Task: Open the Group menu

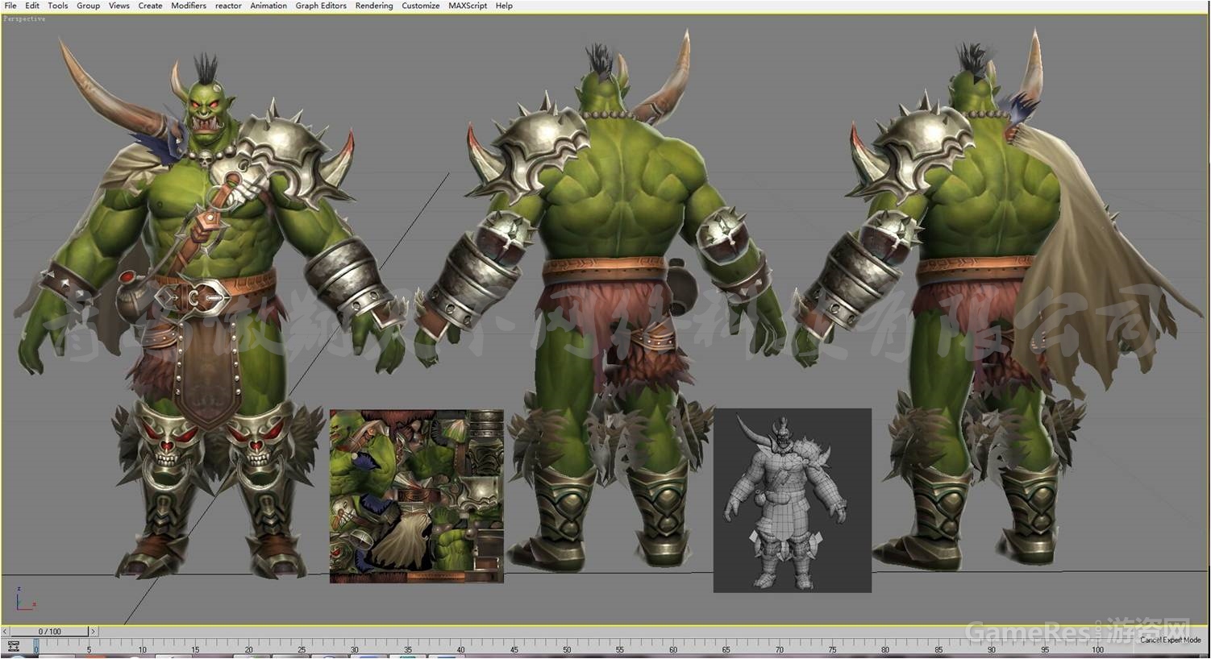Action: (x=88, y=6)
